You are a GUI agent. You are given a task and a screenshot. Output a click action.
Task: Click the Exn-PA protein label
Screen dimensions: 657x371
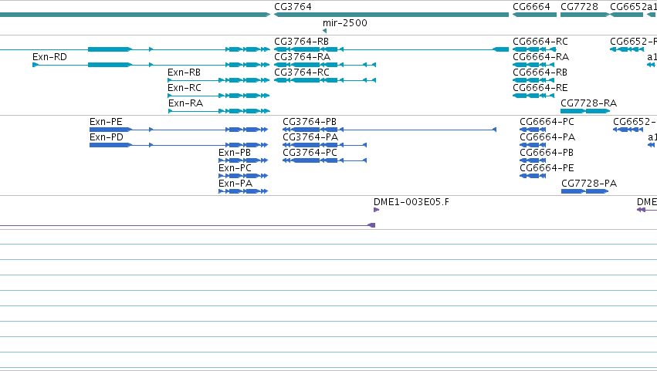[235, 184]
